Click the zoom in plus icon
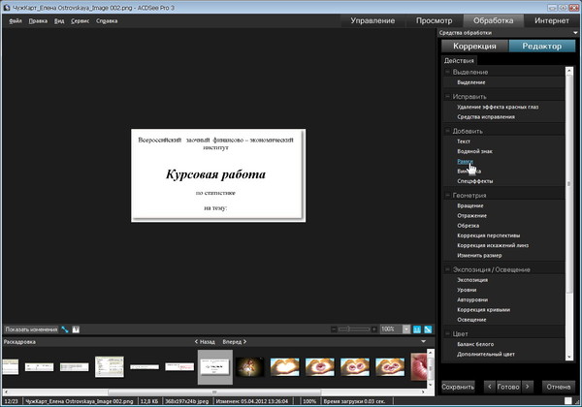The height and width of the screenshot is (407, 582). click(373, 329)
